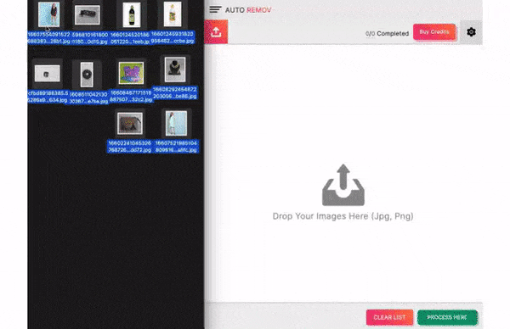510x329 pixels.
Task: Click file name under the small ring thumbnail
Action: pos(48,97)
